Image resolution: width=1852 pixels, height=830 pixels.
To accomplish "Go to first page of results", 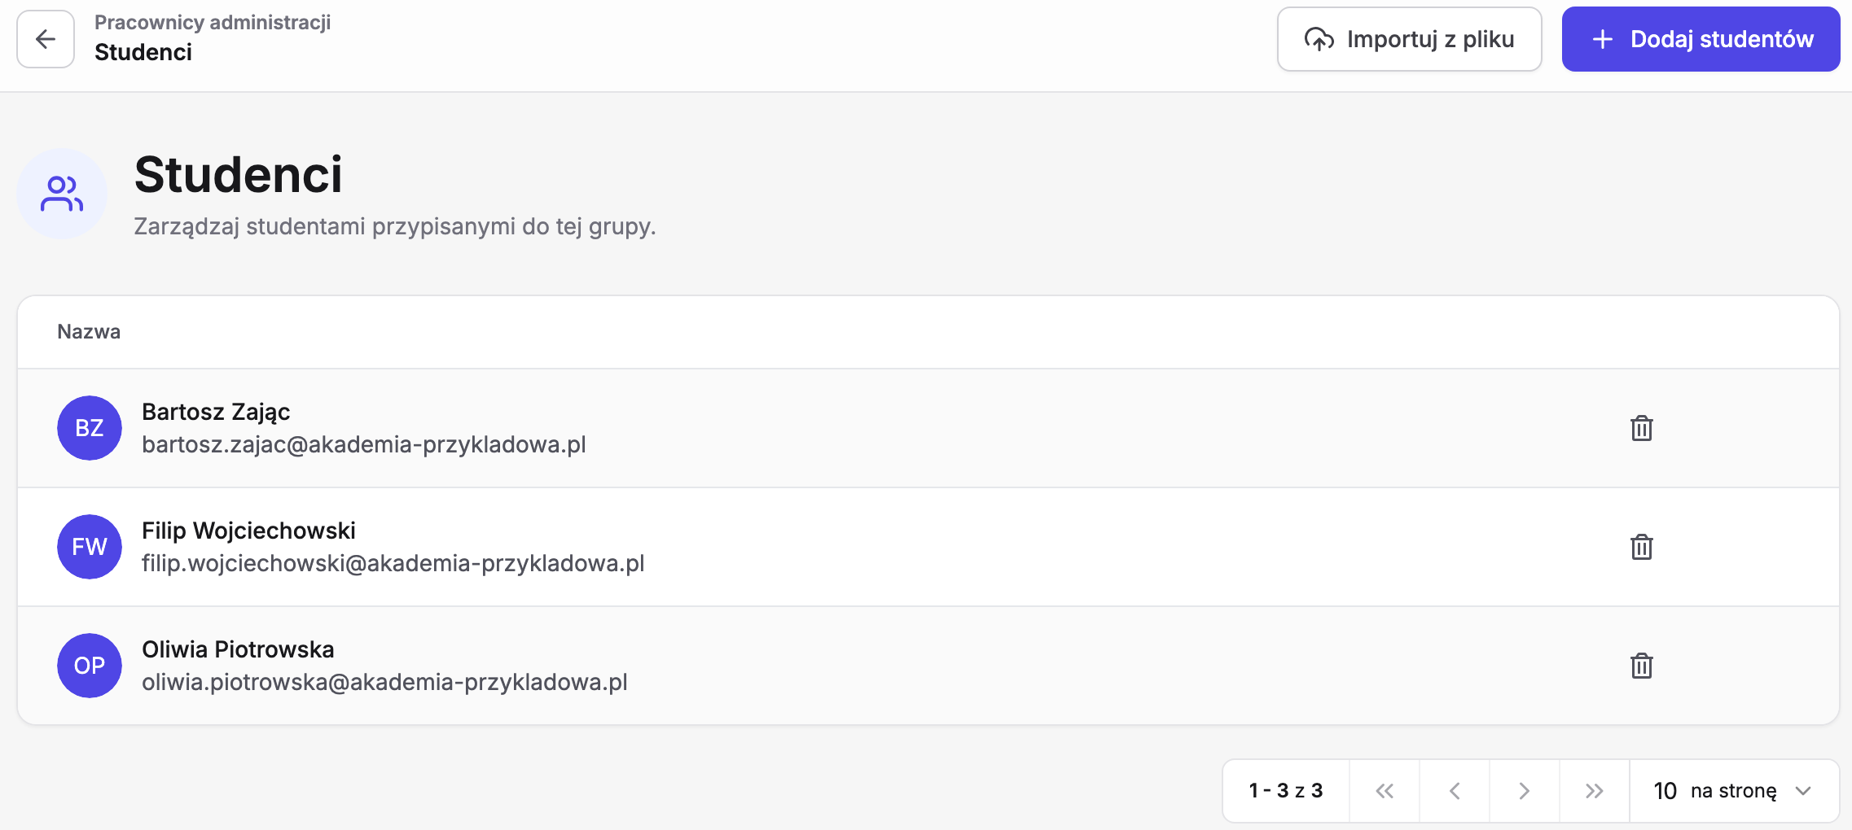I will pos(1385,791).
